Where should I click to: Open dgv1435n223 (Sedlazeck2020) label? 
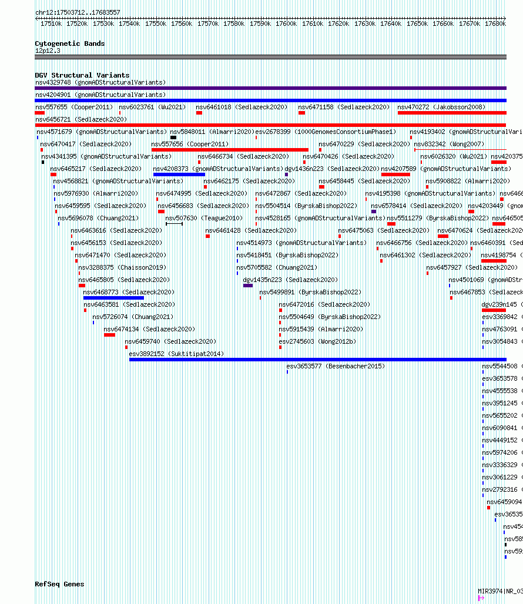[x=290, y=280]
